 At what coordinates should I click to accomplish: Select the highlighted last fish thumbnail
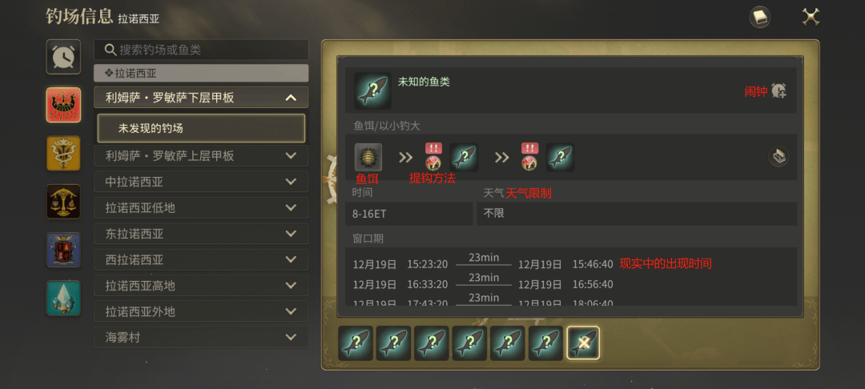pos(583,343)
